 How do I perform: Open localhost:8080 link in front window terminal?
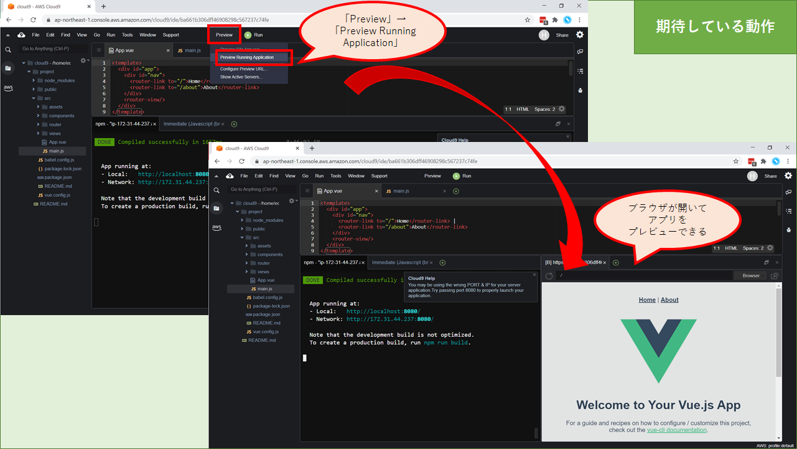(x=383, y=311)
